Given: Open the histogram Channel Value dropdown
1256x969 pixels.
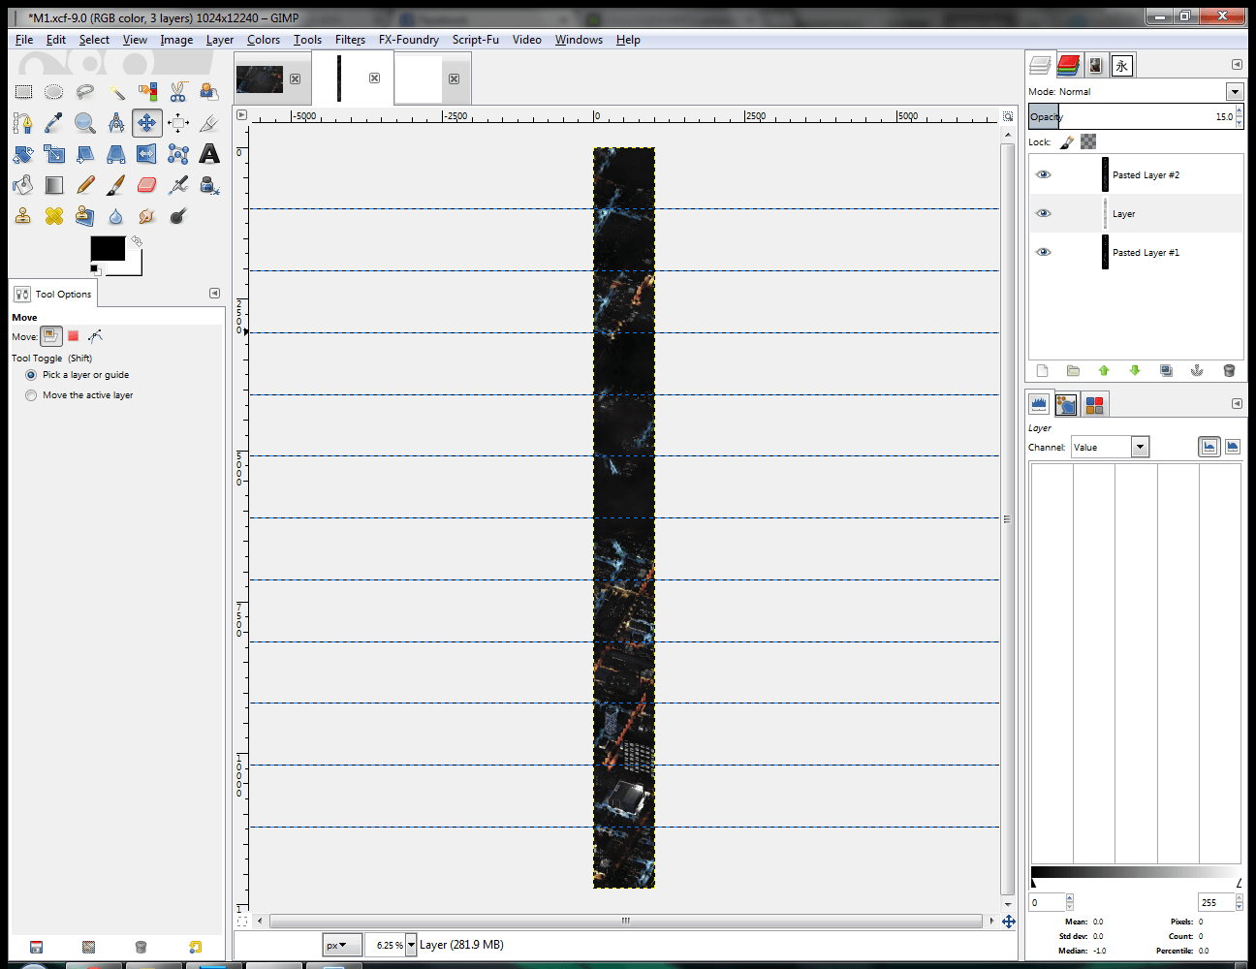Looking at the screenshot, I should coord(1111,447).
